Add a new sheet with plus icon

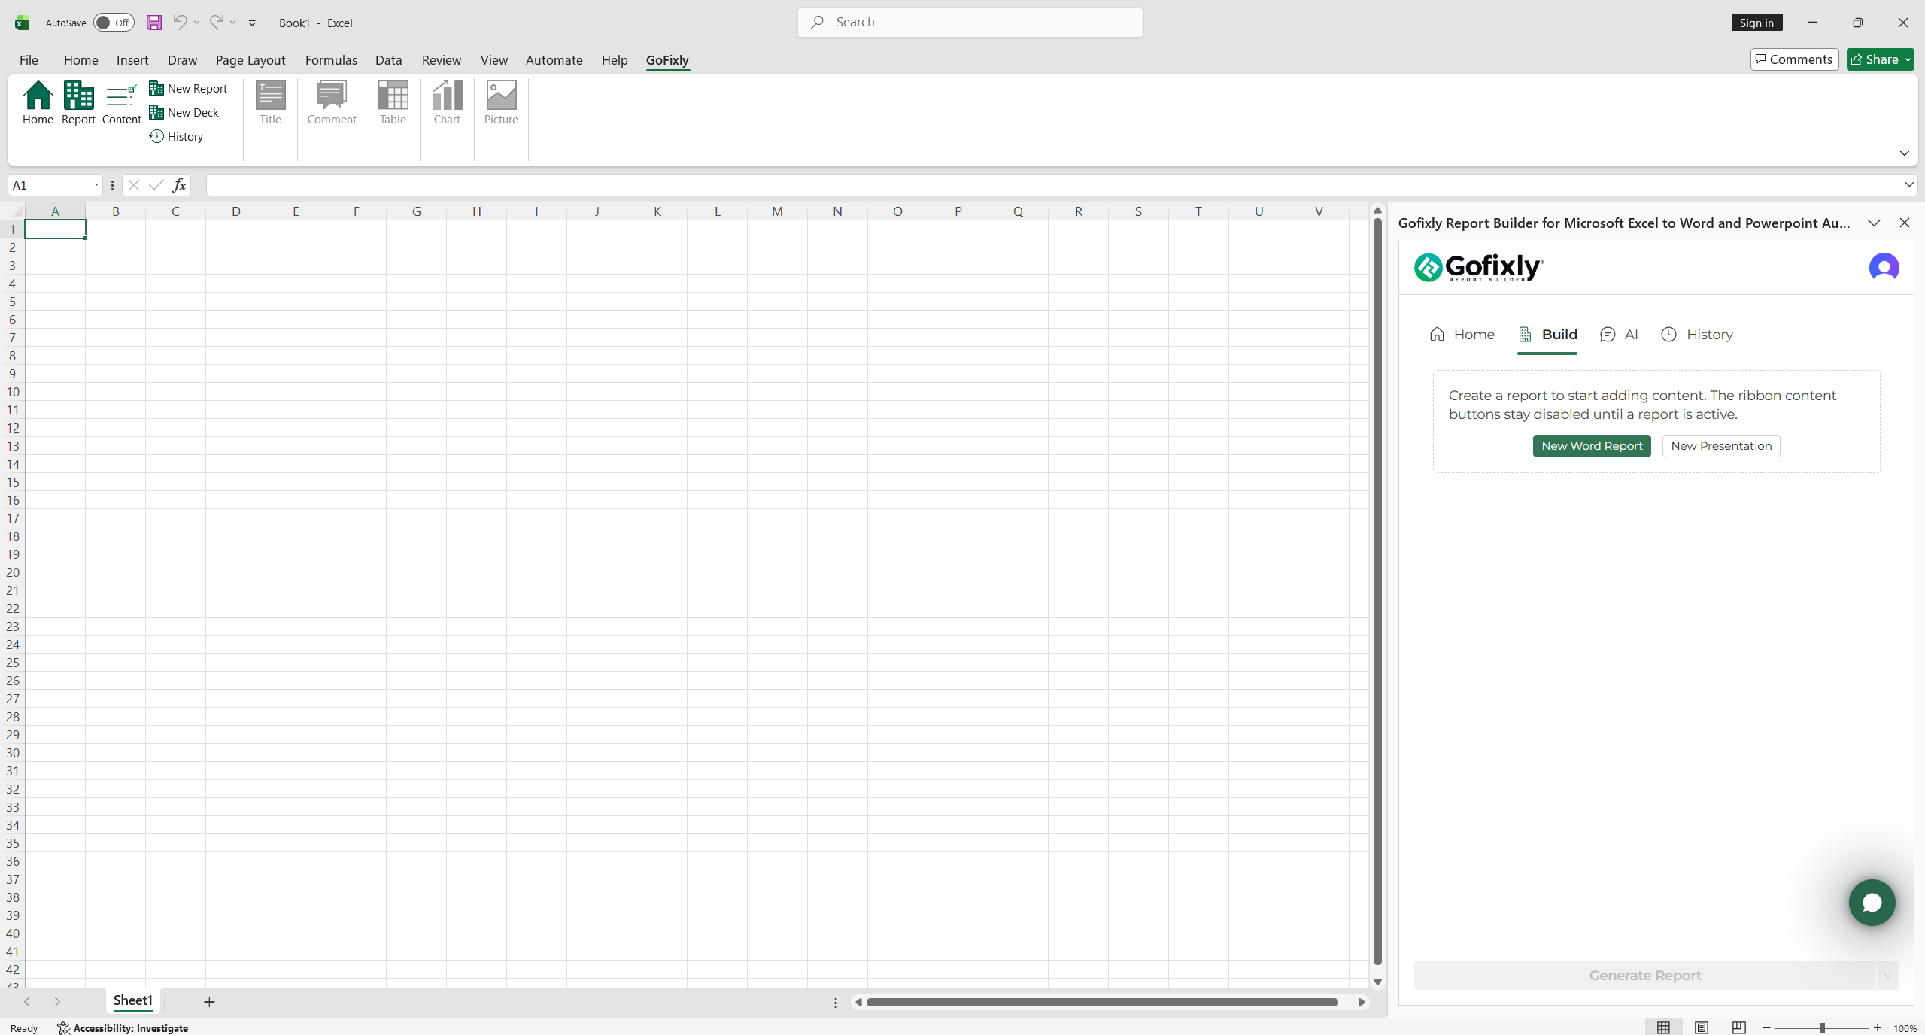(209, 1002)
